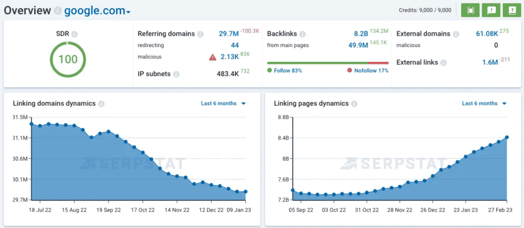Click info icon beside External links
This screenshot has width=524, height=228.
coord(443,62)
